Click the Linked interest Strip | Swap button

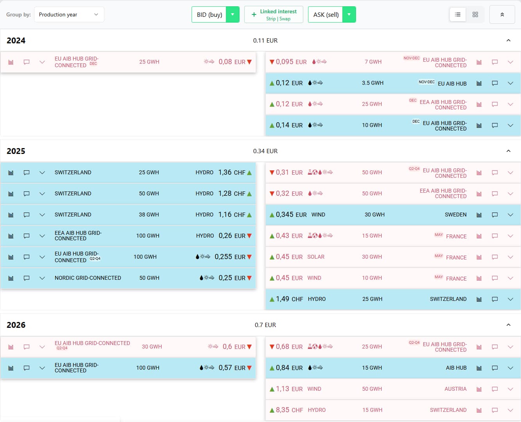[x=274, y=14]
